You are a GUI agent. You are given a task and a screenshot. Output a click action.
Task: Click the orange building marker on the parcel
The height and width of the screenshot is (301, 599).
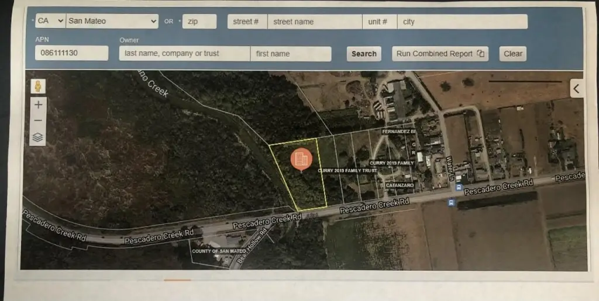[301, 158]
